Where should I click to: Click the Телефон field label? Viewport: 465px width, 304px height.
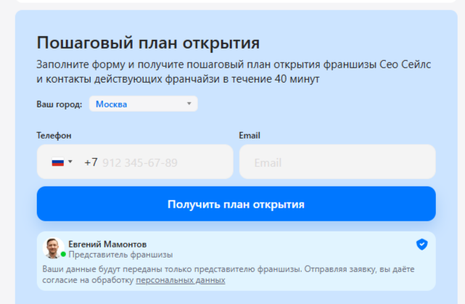click(x=54, y=136)
